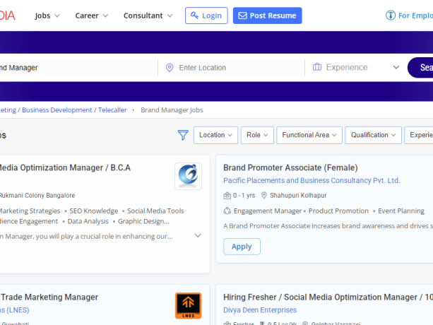Click the key icon in Login button
The width and height of the screenshot is (433, 325).
coord(194,15)
